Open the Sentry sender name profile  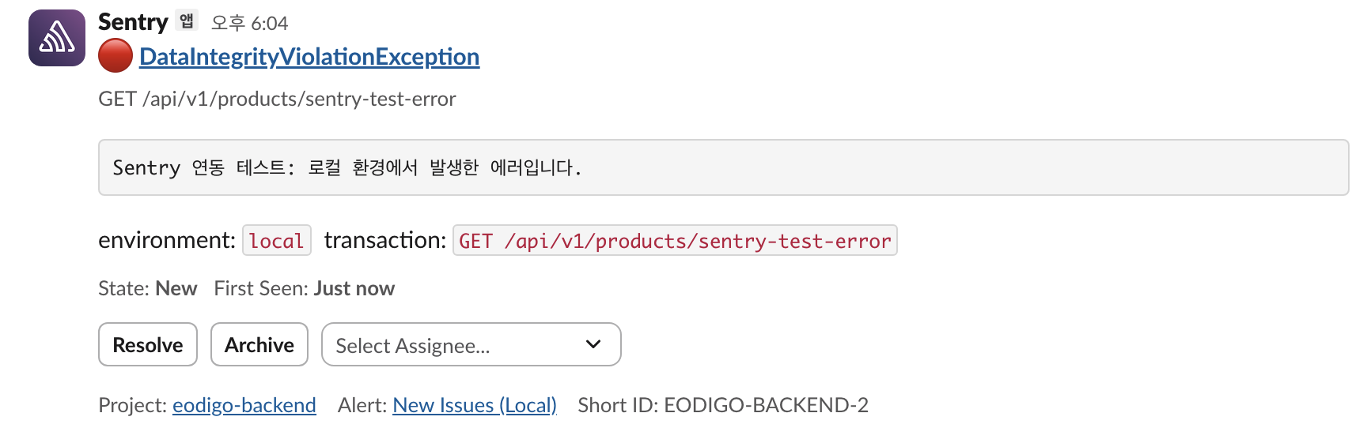[x=133, y=22]
